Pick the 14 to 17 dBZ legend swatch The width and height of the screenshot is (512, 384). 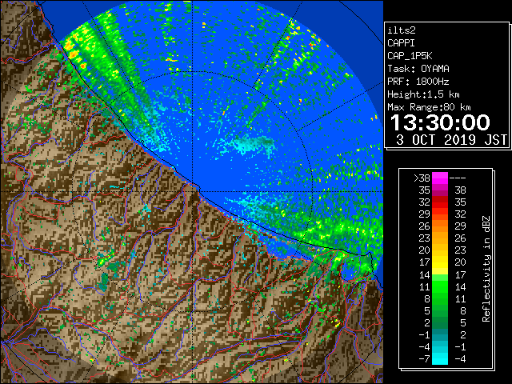pyautogui.click(x=440, y=274)
